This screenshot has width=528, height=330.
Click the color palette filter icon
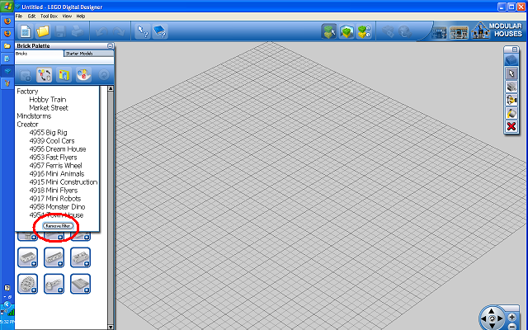click(83, 75)
